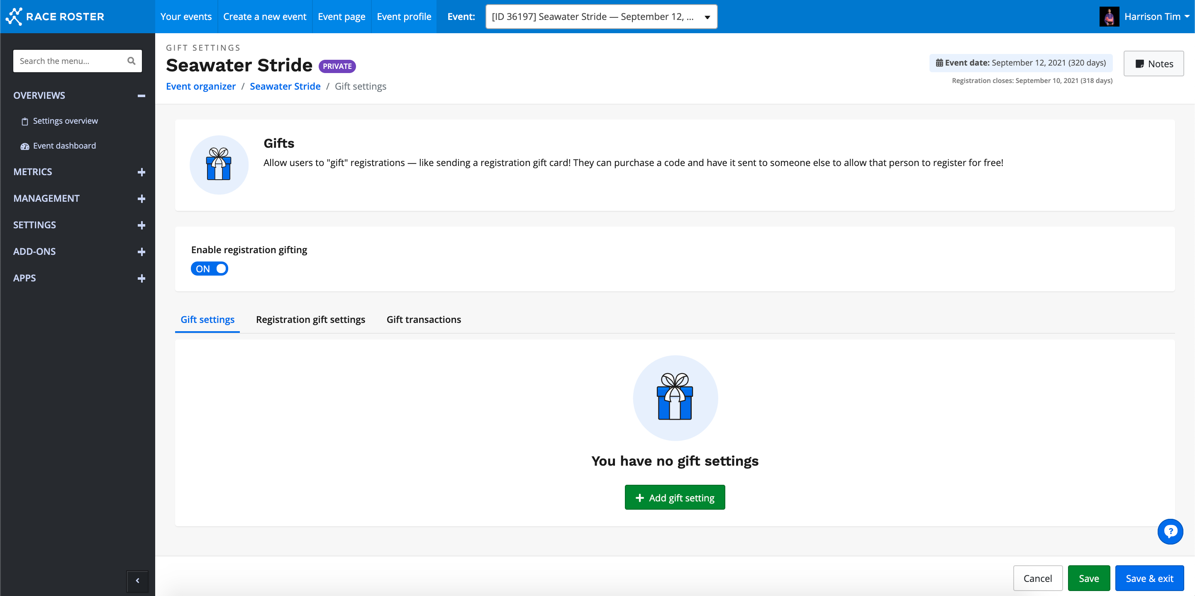This screenshot has width=1195, height=596.
Task: Collapse the sidebar with the arrow chevron
Action: click(137, 581)
